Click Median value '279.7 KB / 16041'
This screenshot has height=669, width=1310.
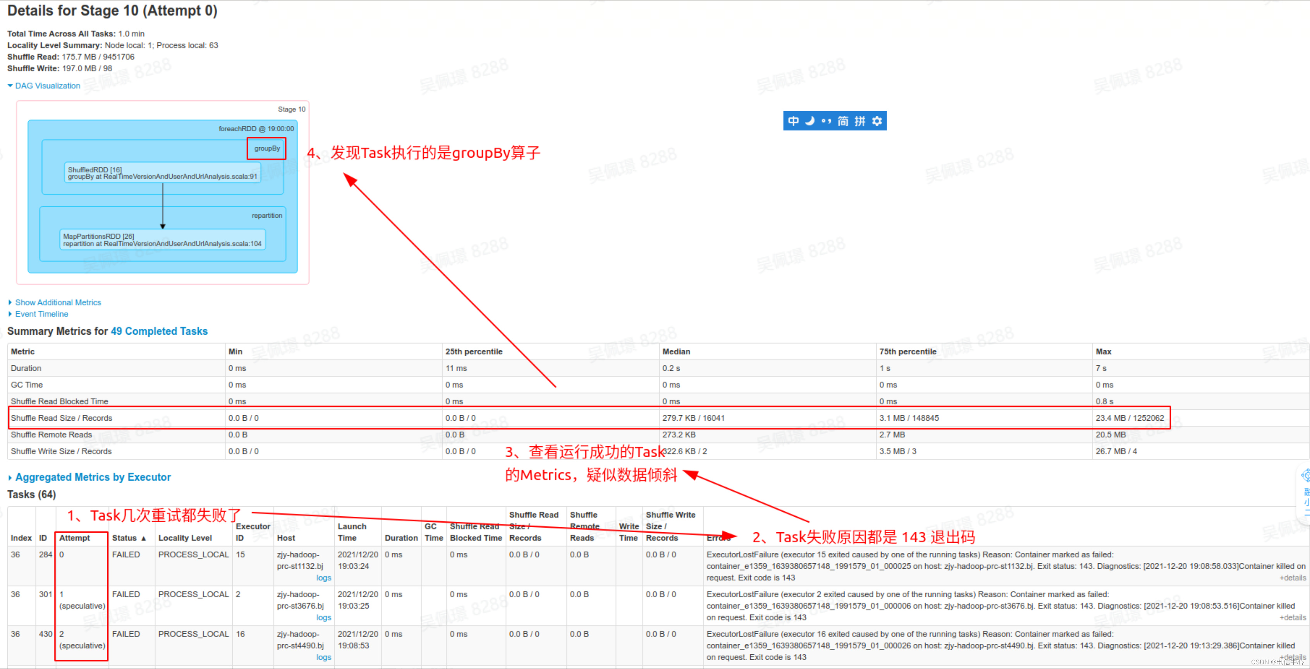(x=693, y=418)
